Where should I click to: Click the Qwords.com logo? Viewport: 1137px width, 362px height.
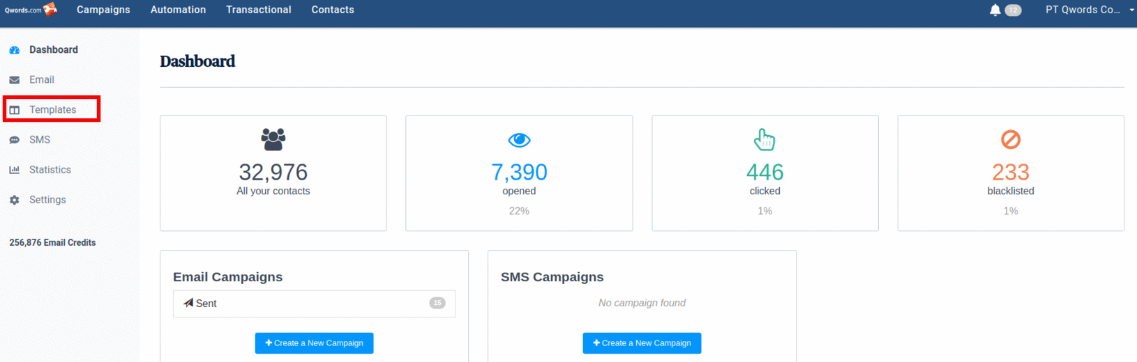point(31,10)
